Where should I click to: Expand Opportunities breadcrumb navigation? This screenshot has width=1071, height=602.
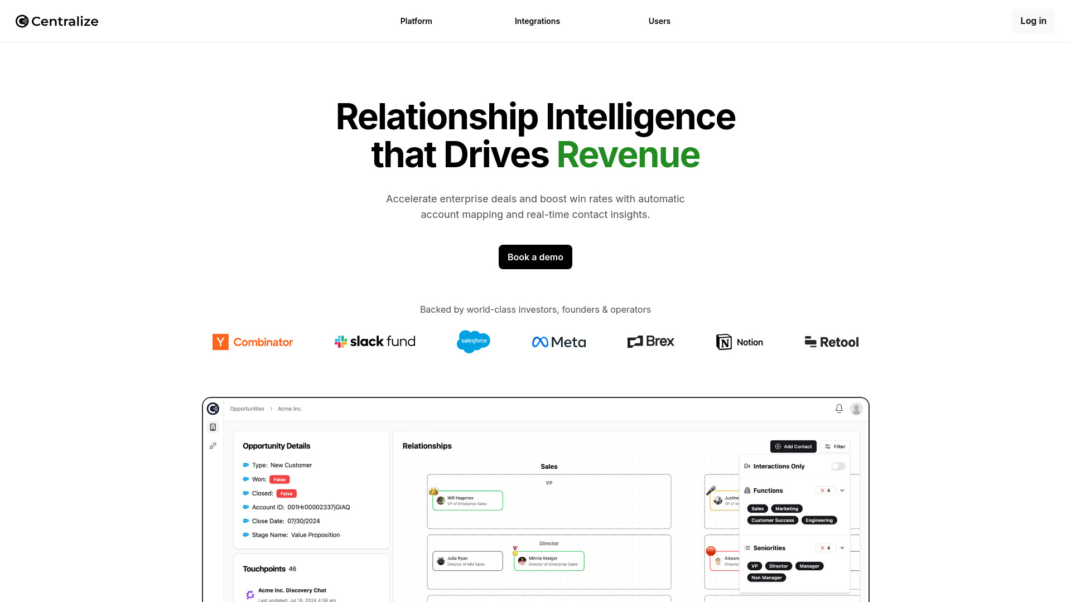247,408
